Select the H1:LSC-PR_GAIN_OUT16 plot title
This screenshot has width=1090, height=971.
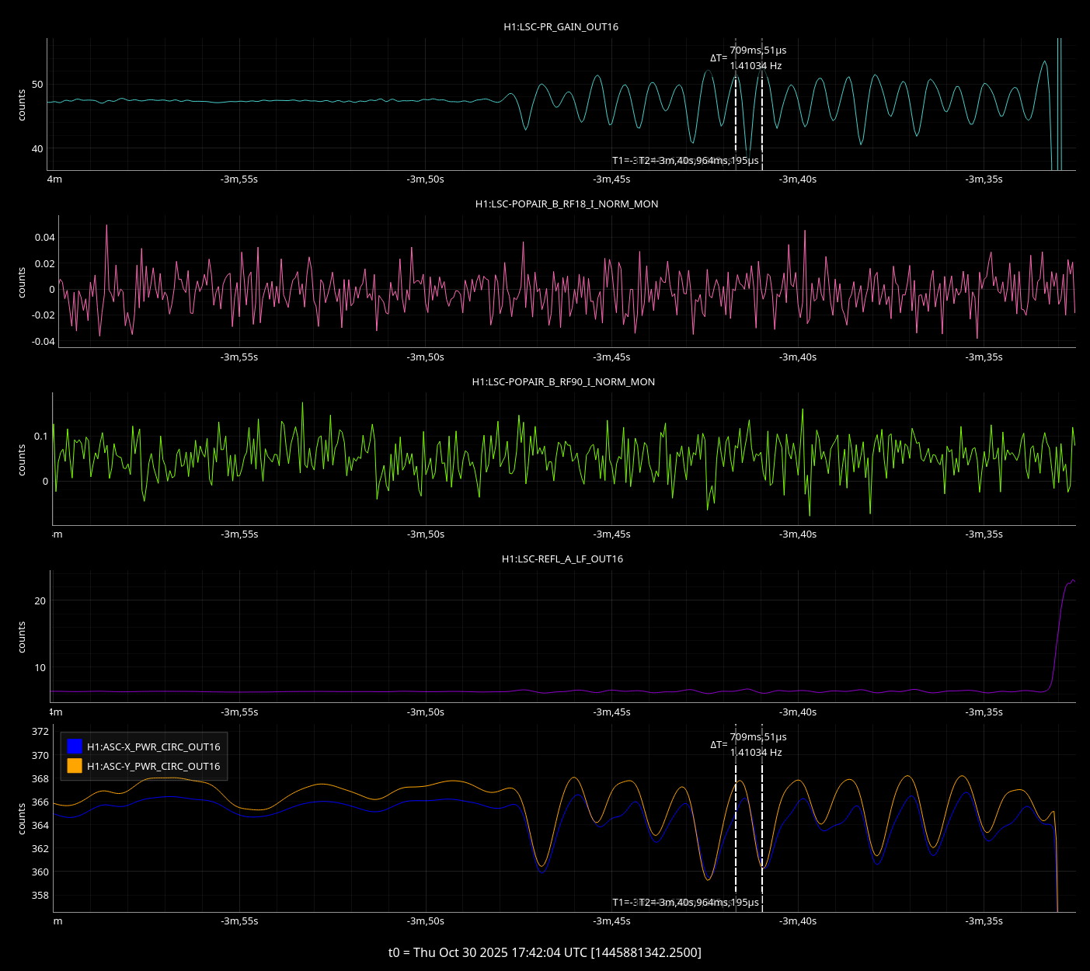pos(561,27)
